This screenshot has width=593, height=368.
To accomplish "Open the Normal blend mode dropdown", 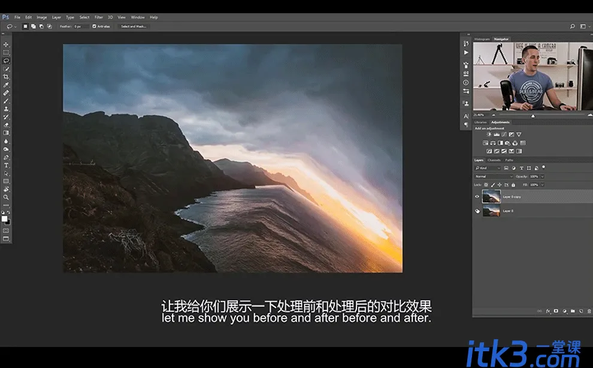I will [x=494, y=176].
